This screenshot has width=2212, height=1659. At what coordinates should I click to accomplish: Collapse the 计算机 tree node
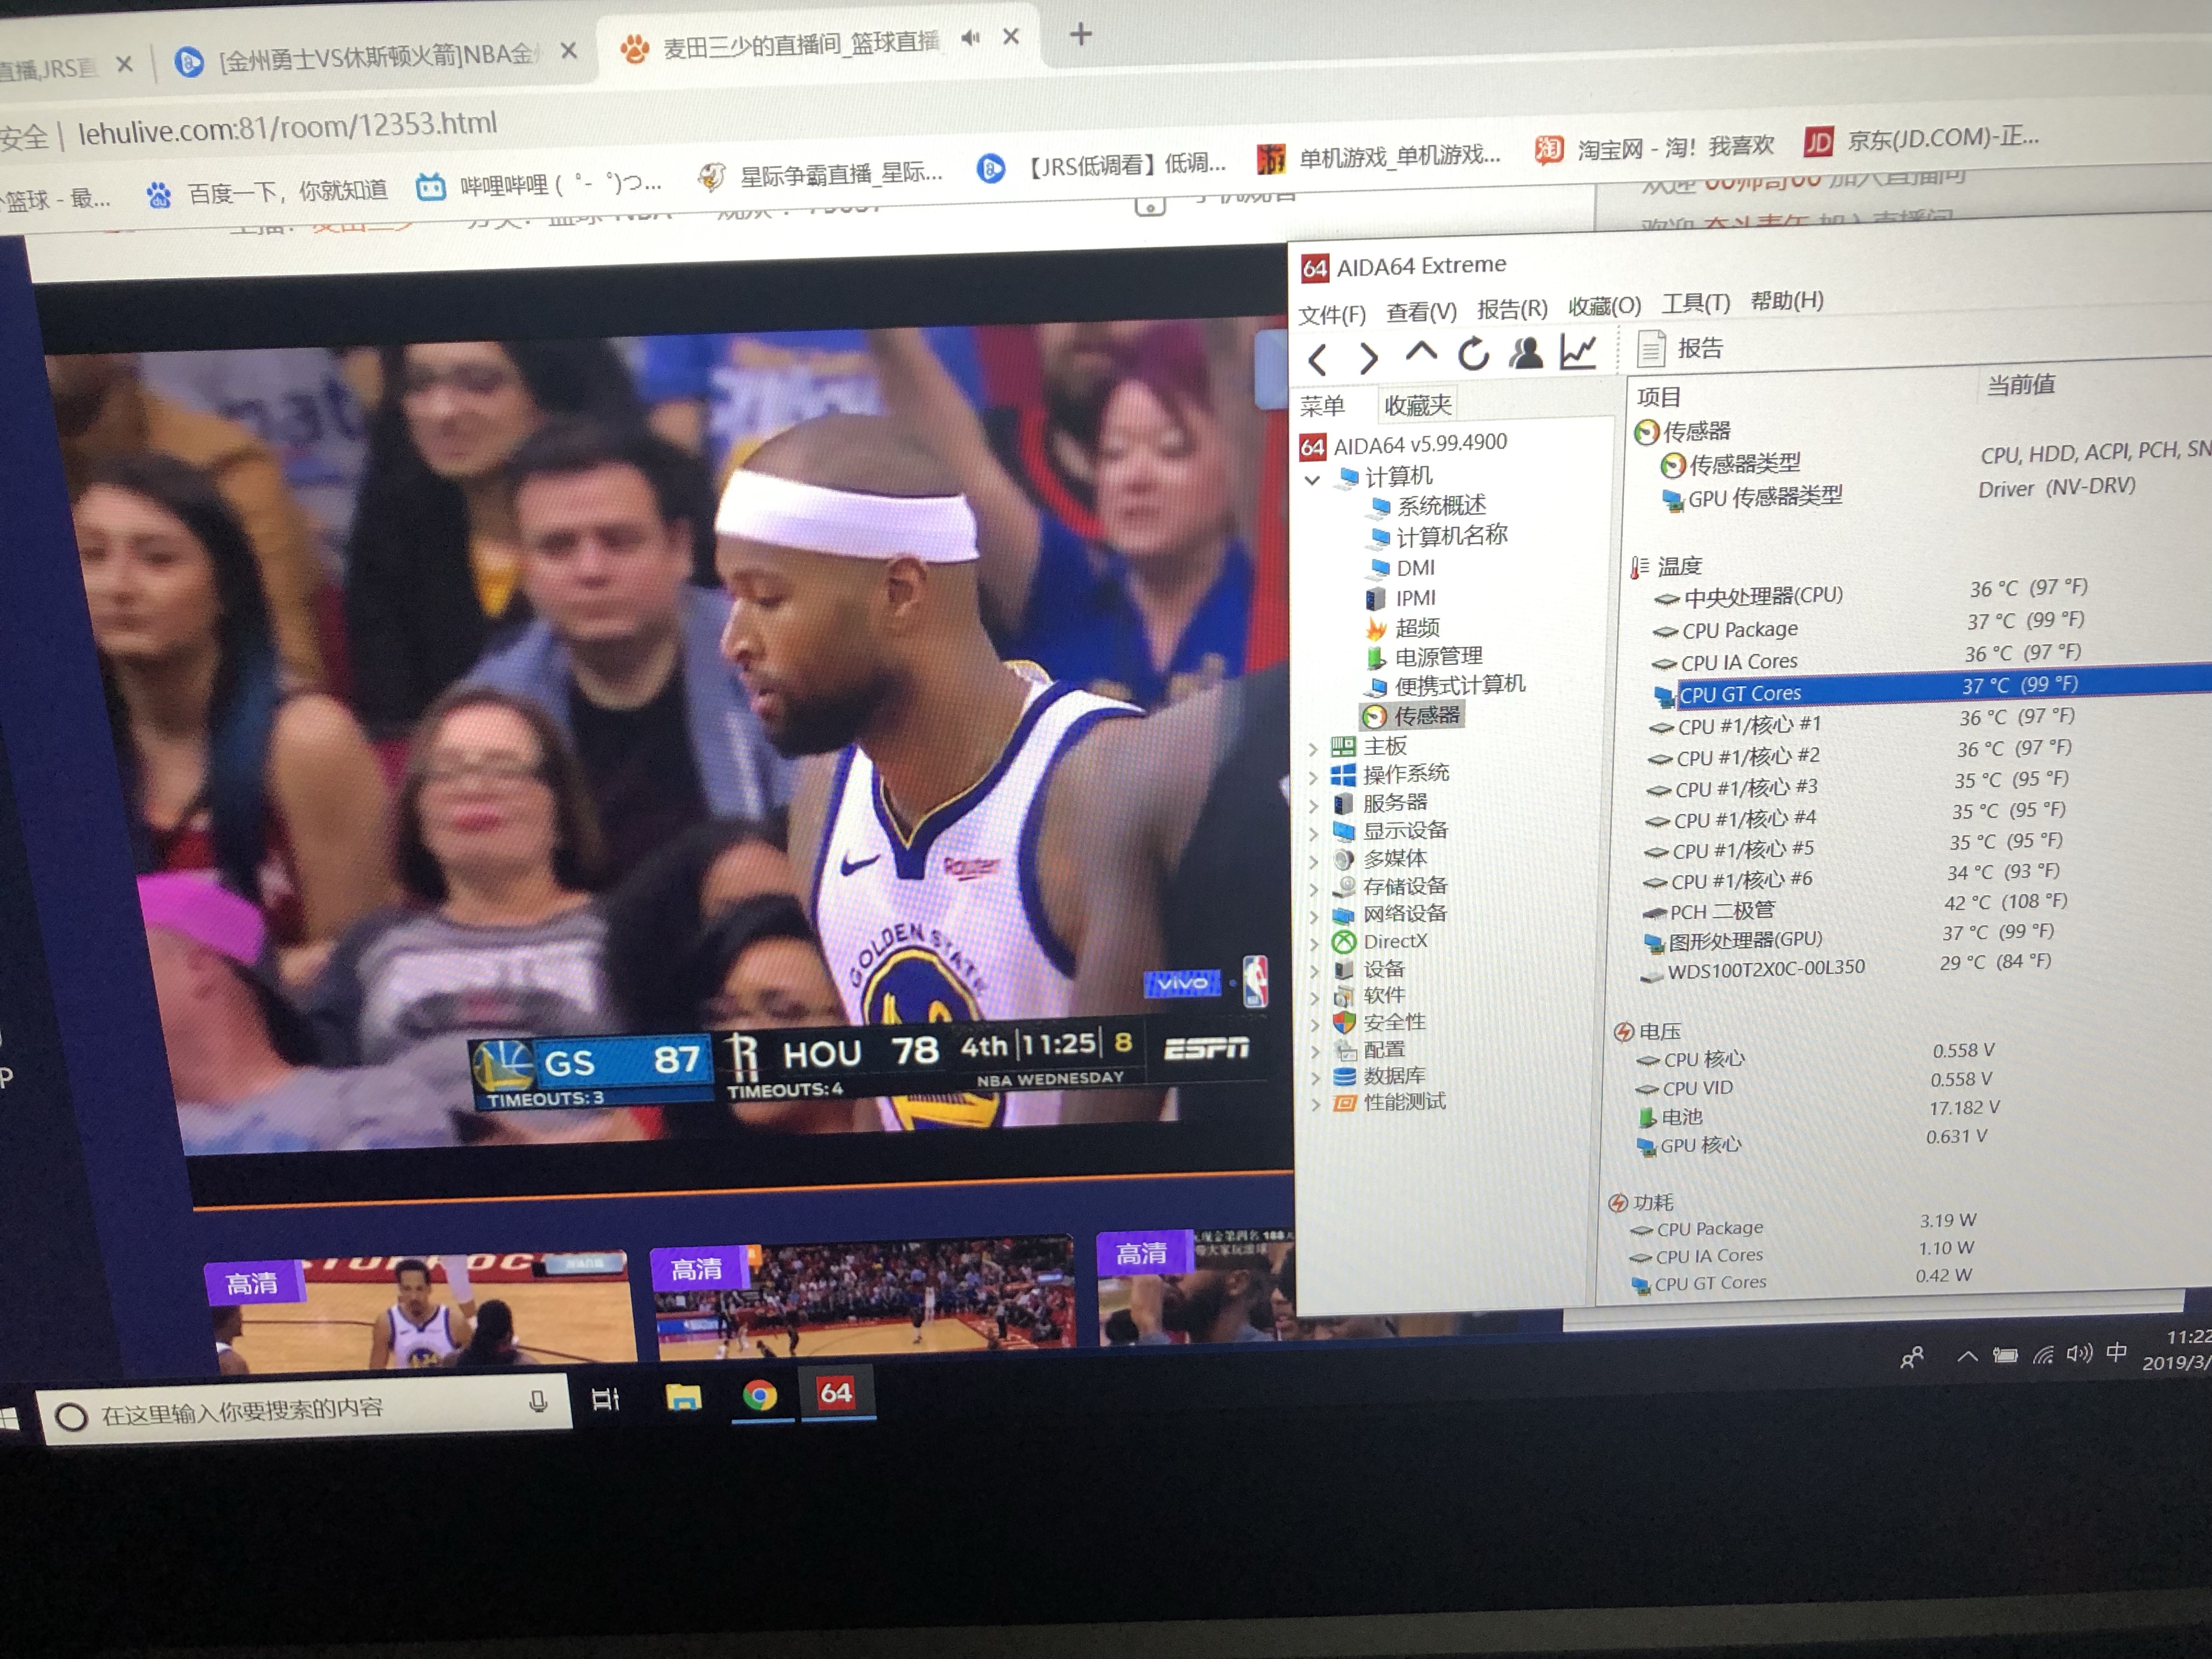(1312, 480)
